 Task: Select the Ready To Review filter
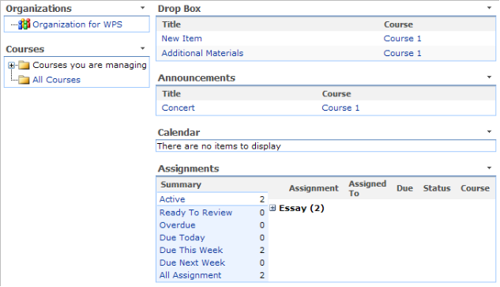(196, 213)
